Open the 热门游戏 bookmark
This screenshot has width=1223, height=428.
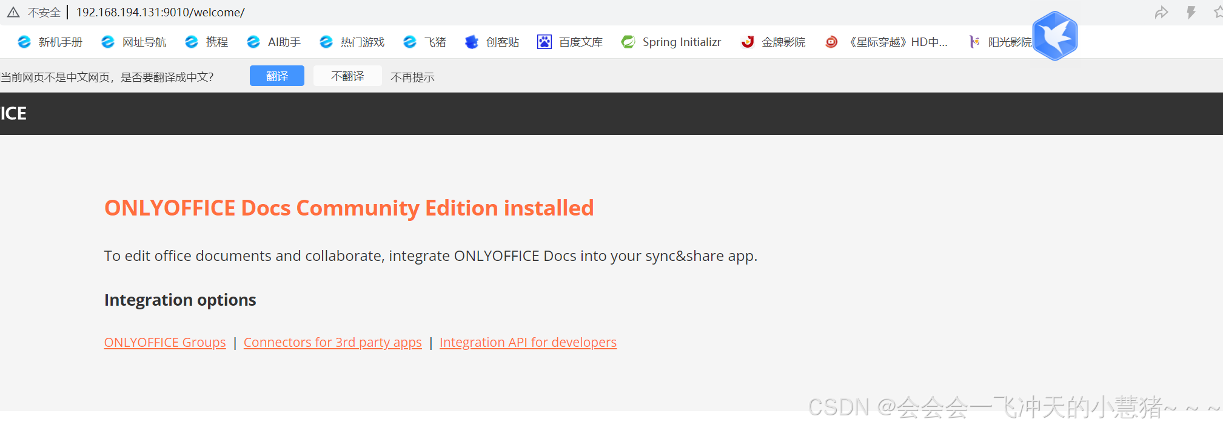[x=352, y=42]
